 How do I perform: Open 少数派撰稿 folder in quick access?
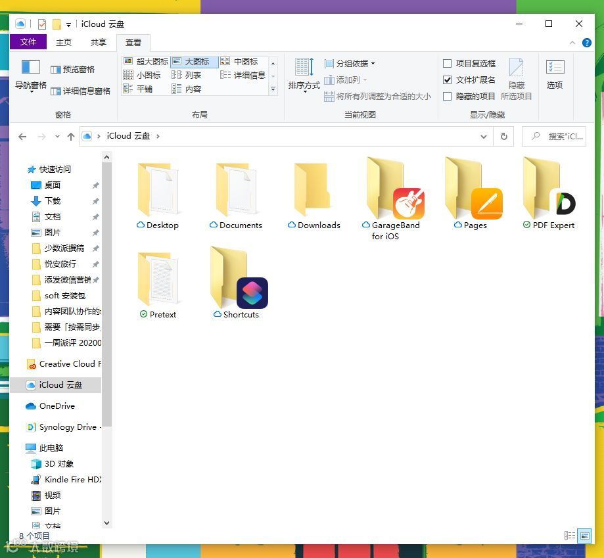point(57,248)
